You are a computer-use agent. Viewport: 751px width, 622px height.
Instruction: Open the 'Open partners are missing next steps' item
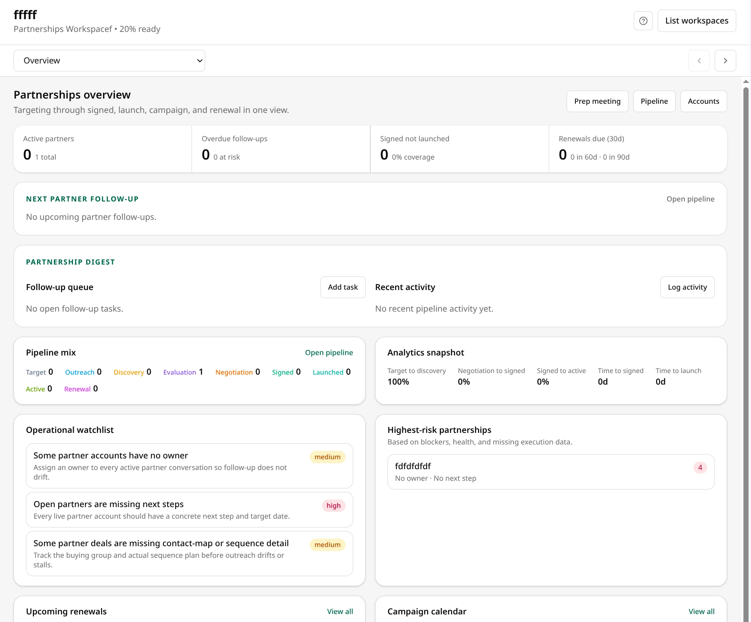click(x=189, y=509)
